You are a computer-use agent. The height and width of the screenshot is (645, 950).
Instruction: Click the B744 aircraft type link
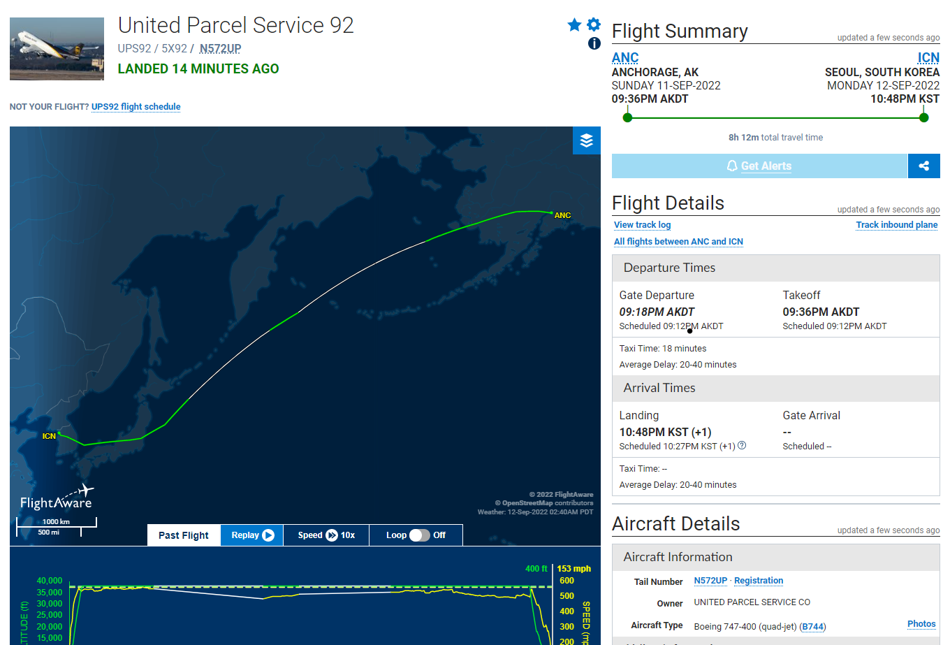(x=812, y=627)
